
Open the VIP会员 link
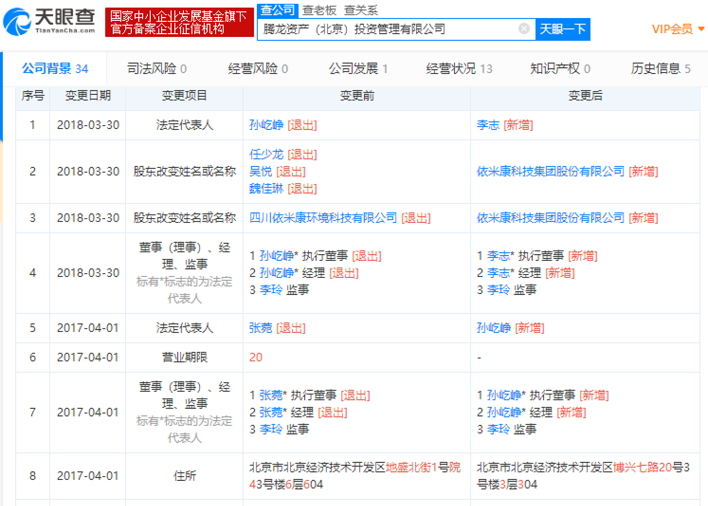(x=672, y=29)
